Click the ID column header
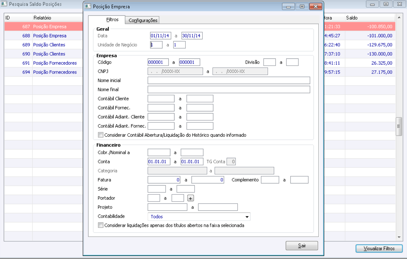The width and height of the screenshot is (407, 259). [x=18, y=18]
